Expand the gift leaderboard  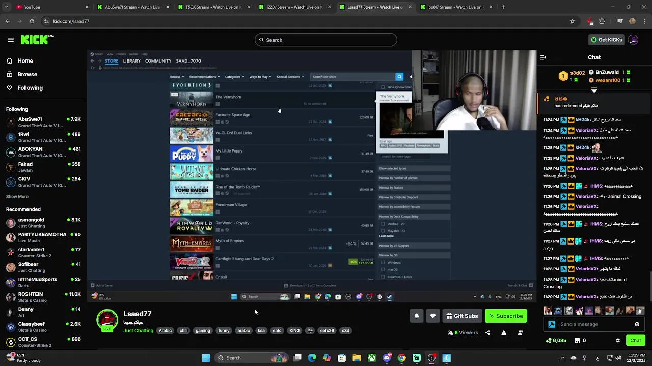[x=594, y=90]
